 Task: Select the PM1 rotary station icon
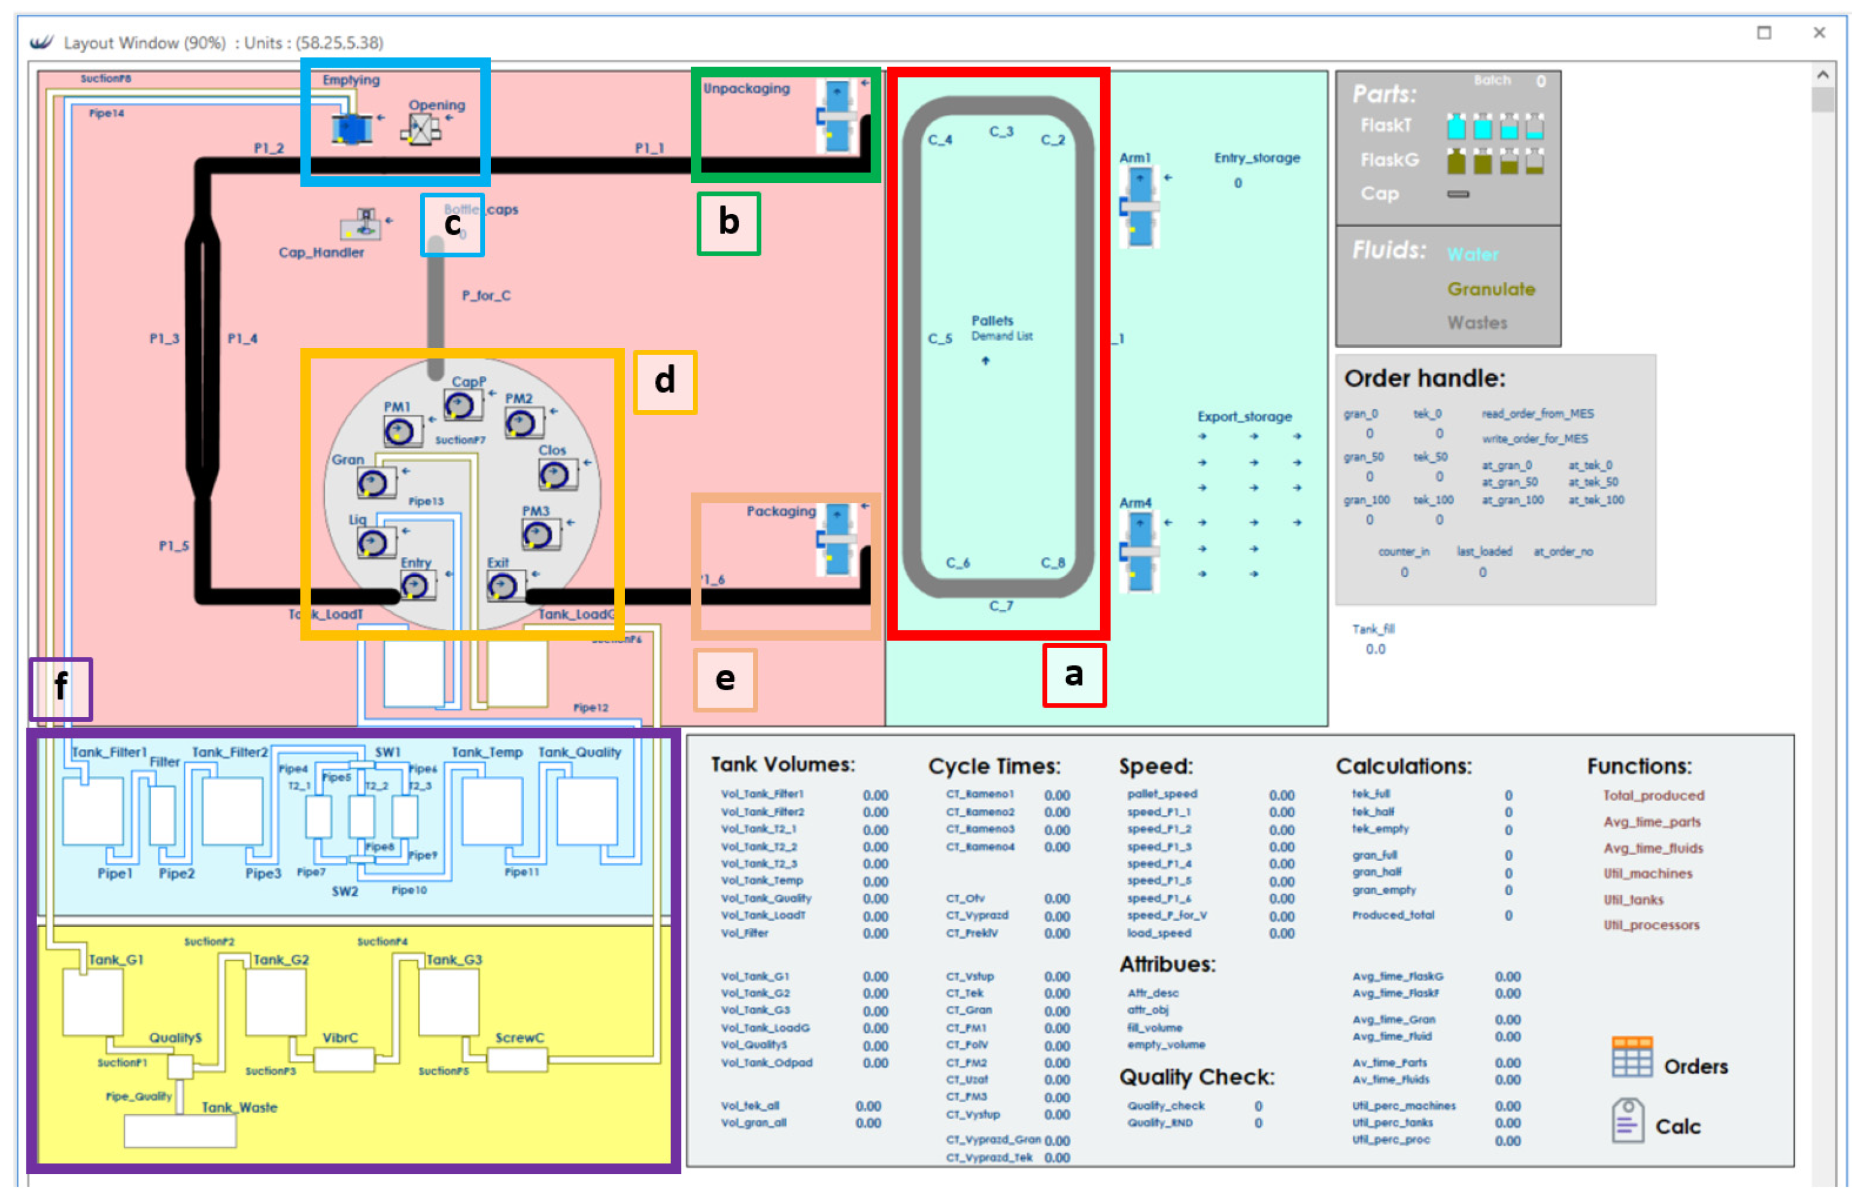[x=402, y=431]
